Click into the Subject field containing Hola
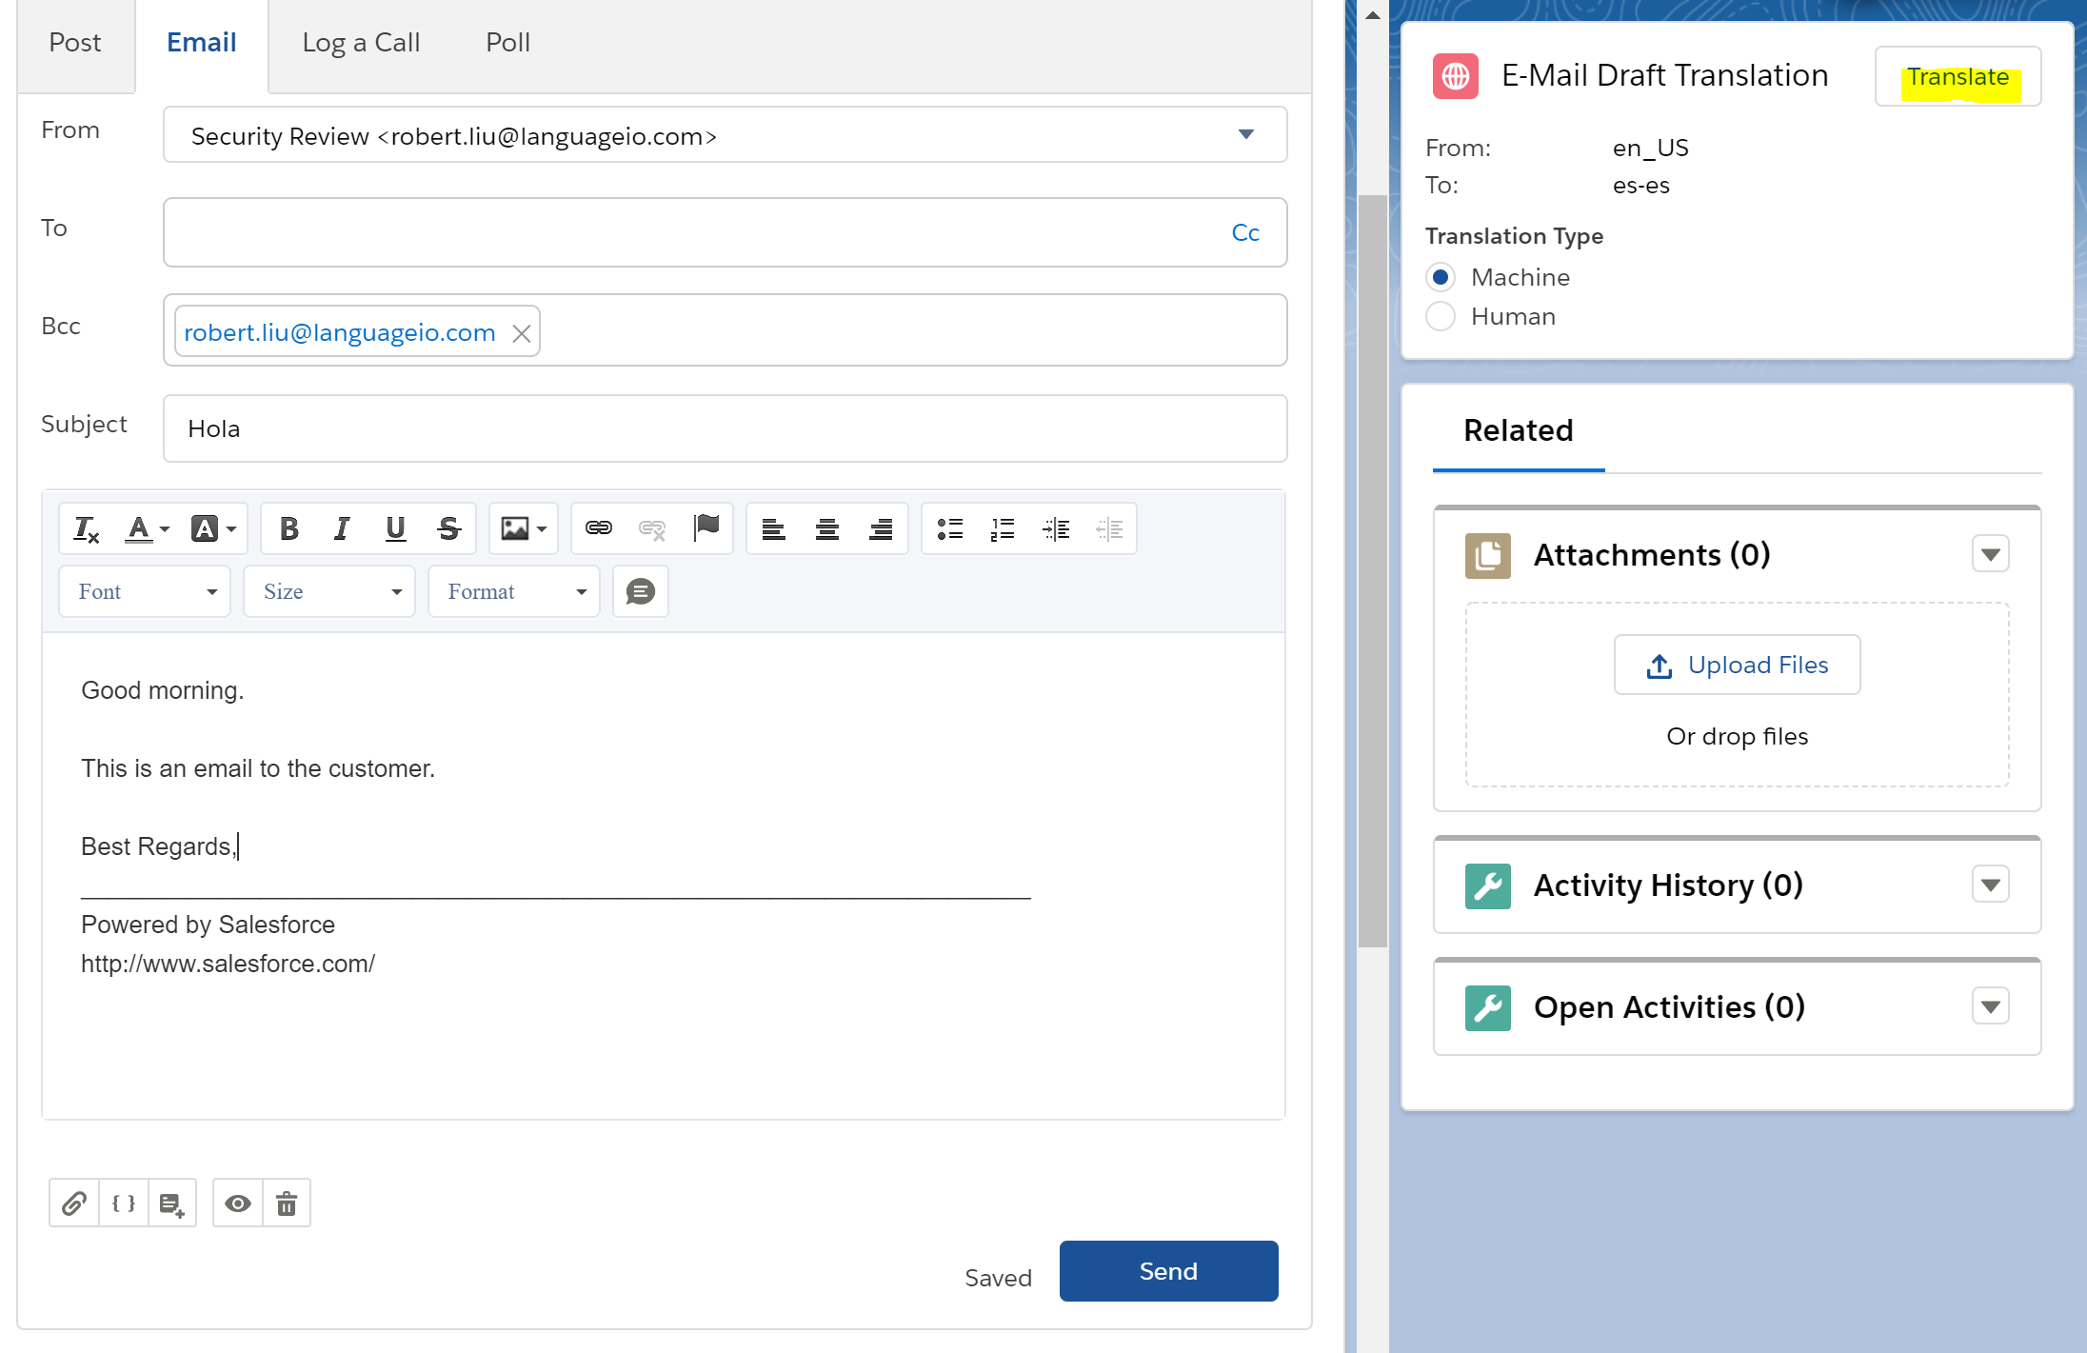The image size is (2087, 1353). coord(724,428)
